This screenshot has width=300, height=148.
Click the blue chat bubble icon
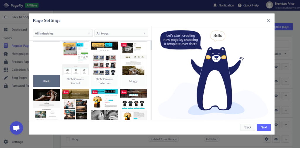[x=16, y=128]
